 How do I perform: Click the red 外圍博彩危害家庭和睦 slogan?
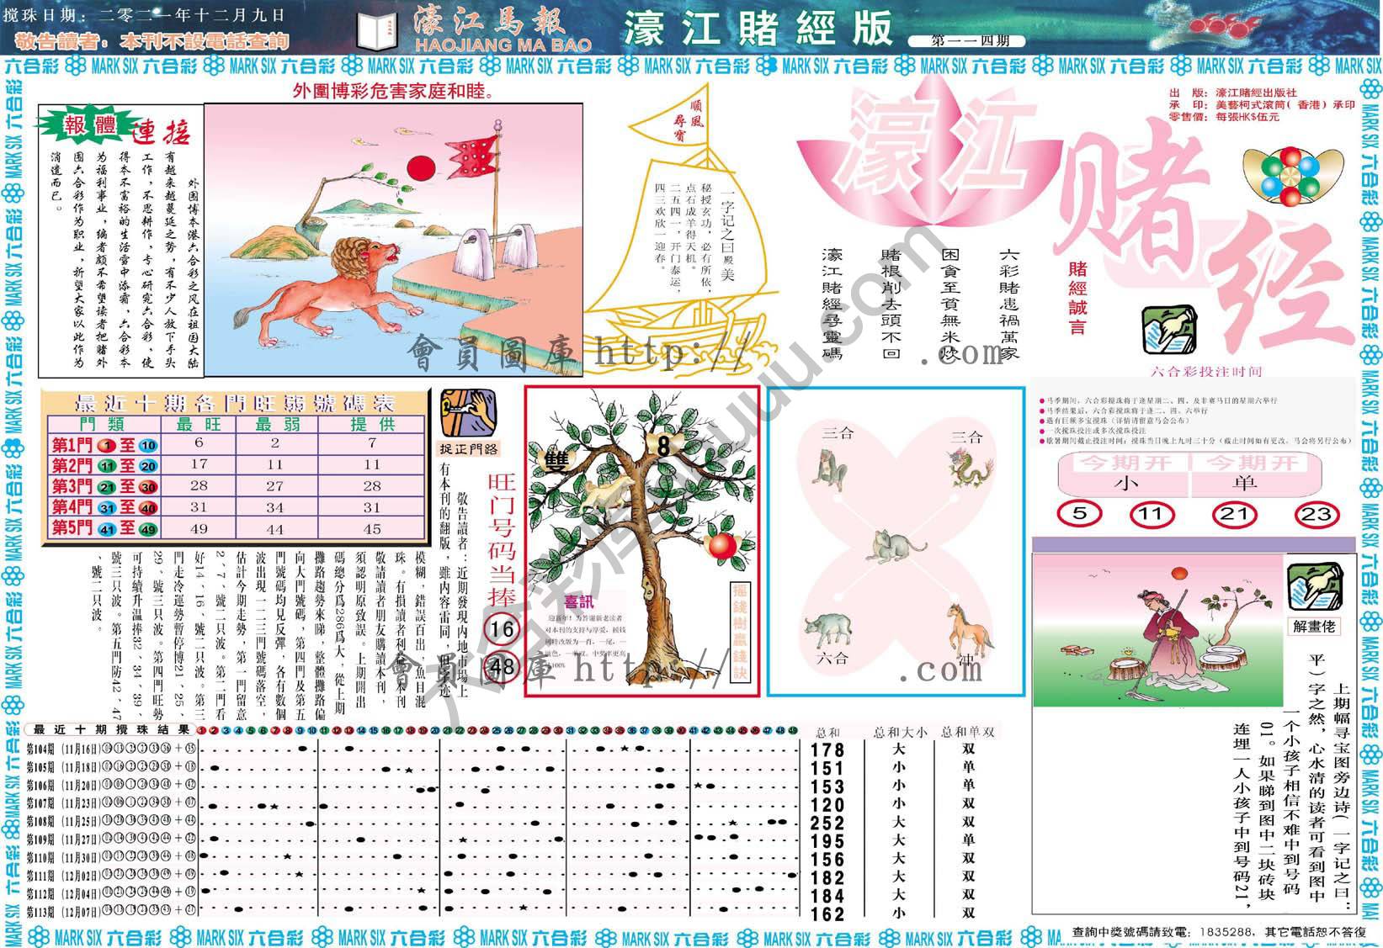tap(393, 91)
